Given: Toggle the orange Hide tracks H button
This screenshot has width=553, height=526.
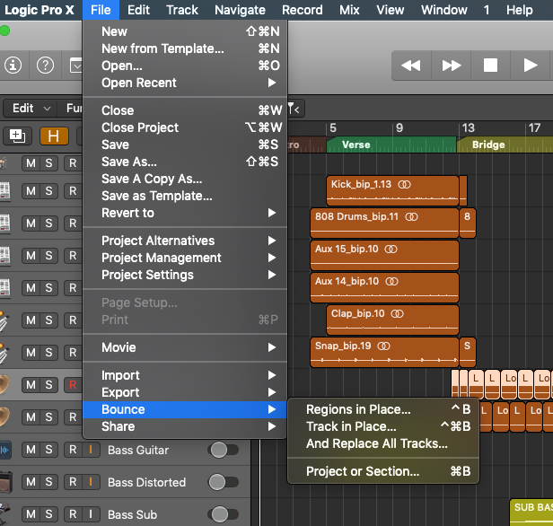Looking at the screenshot, I should [x=54, y=136].
